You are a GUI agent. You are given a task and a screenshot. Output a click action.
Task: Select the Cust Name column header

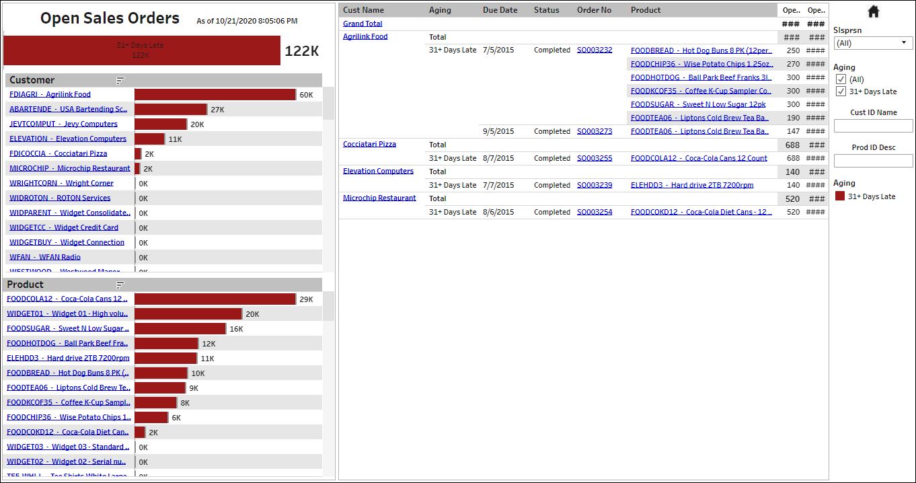364,10
